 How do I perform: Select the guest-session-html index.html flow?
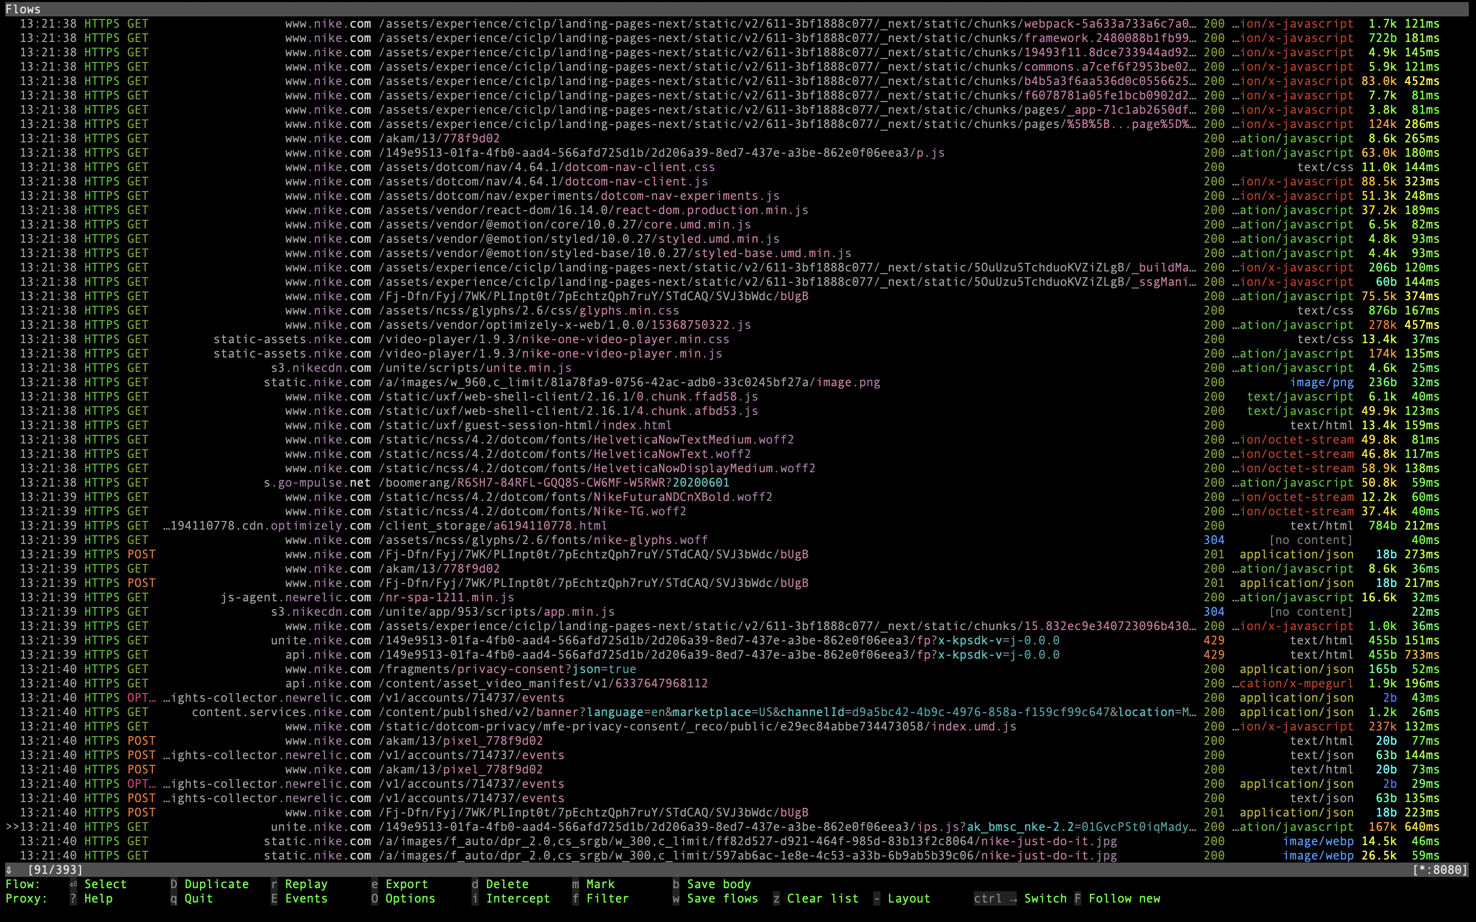coord(738,425)
